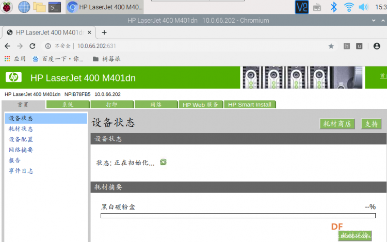Open the Bluetooth tray menu
Viewport: 387px width, 242px height.
pyautogui.click(x=334, y=7)
